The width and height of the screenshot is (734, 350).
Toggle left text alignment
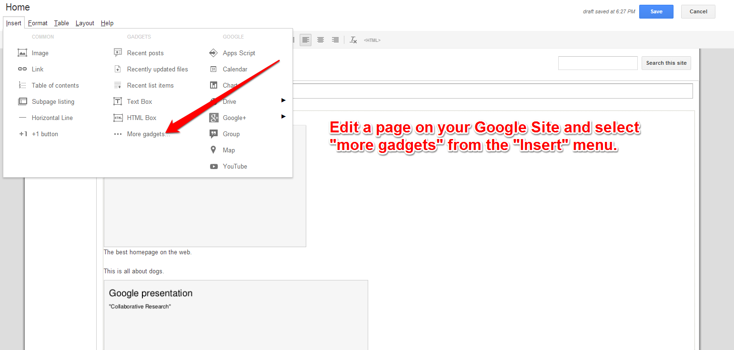click(x=305, y=40)
